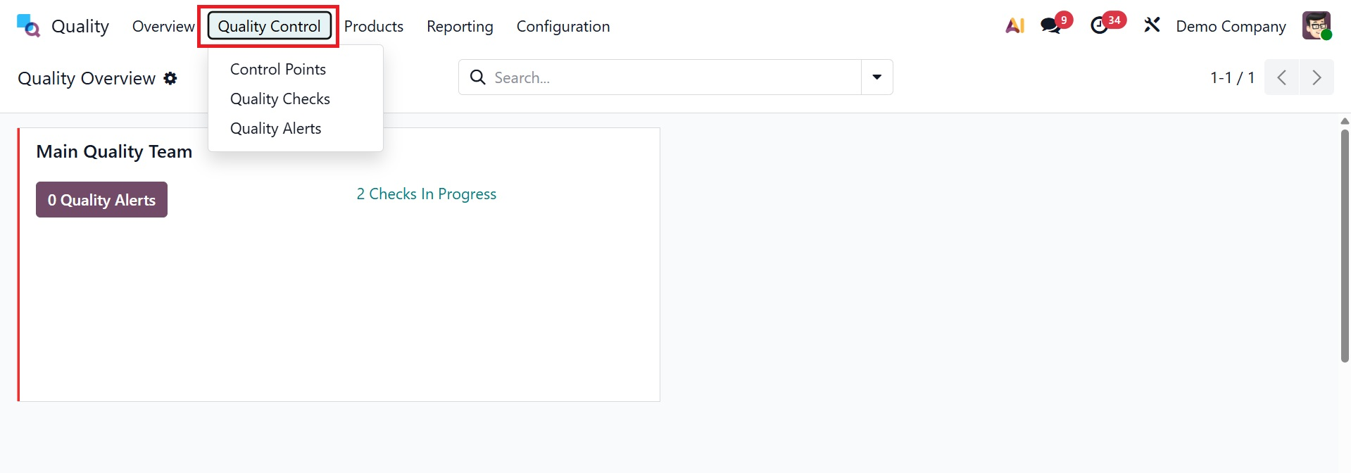Click the next page arrow in pagination
This screenshot has height=473, width=1351.
[x=1317, y=77]
